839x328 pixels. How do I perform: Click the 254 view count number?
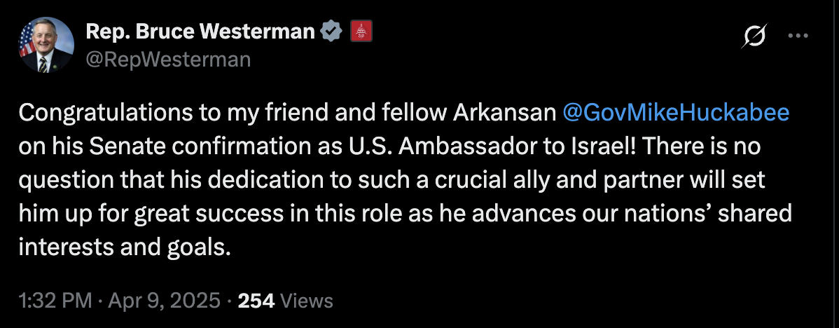pyautogui.click(x=256, y=301)
